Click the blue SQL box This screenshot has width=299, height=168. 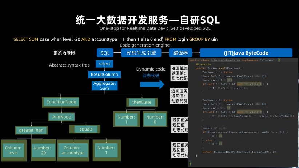105,53
